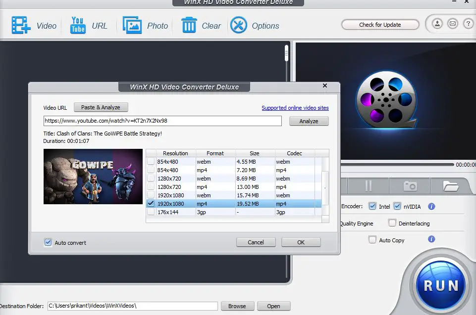Click the preview playback progress slider
476x315 pixels.
point(397,164)
